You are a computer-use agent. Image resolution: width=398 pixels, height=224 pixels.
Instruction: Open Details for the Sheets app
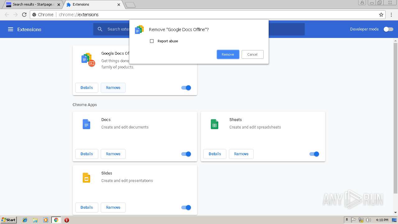pos(215,154)
